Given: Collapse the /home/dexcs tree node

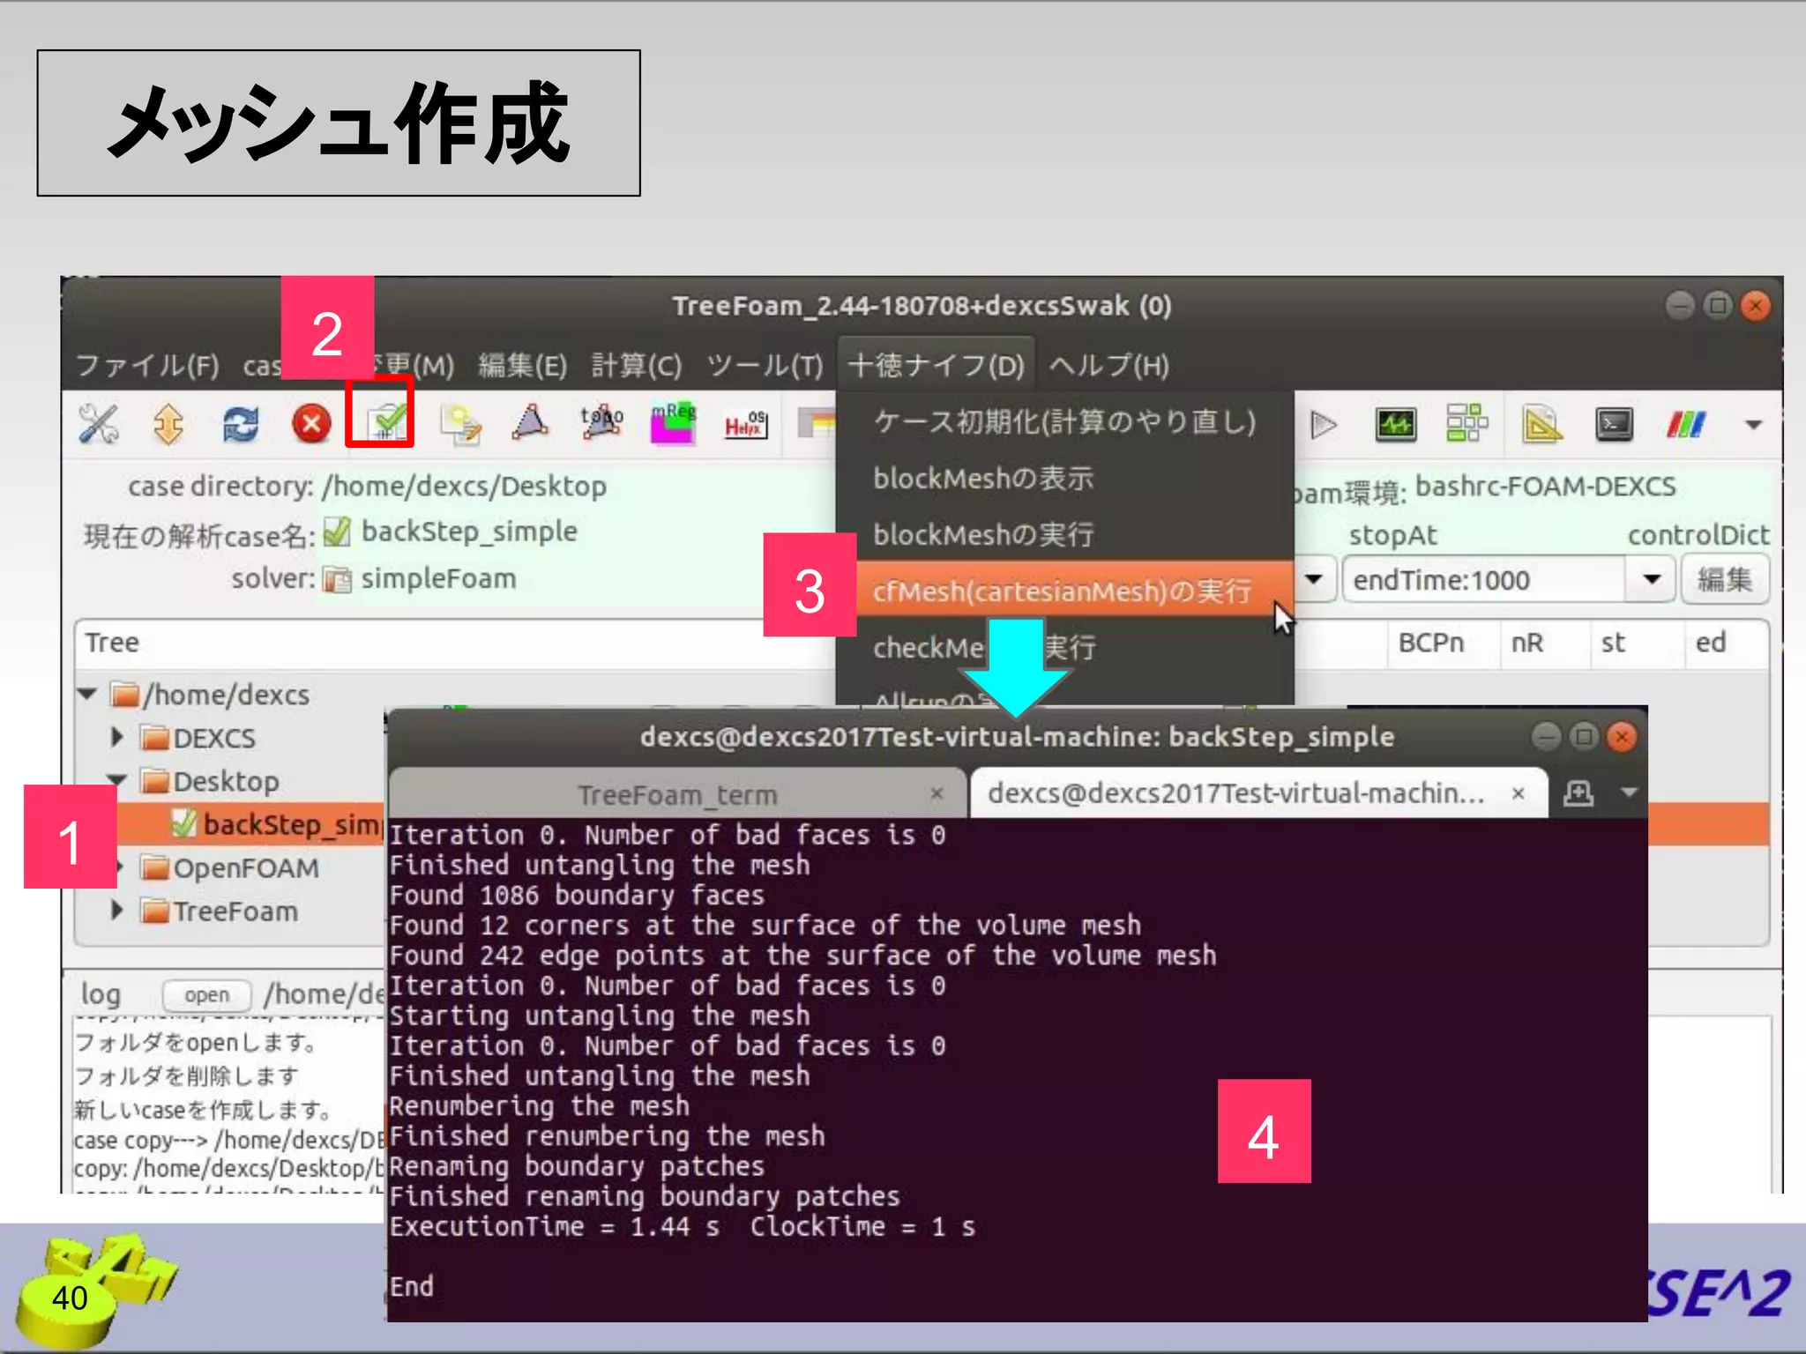Looking at the screenshot, I should click(x=87, y=694).
